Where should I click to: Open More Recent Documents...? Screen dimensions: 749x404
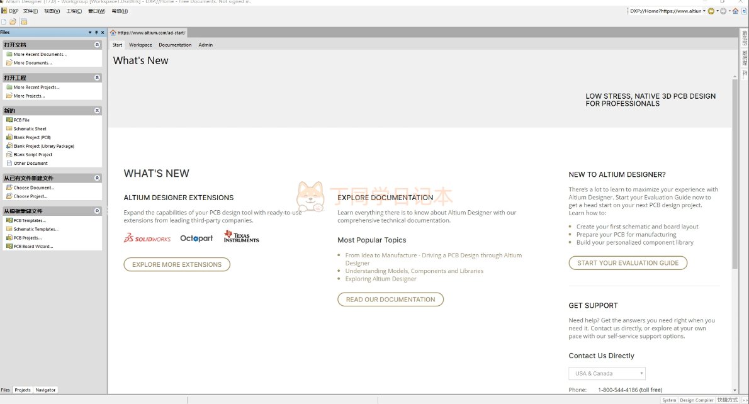coord(40,55)
